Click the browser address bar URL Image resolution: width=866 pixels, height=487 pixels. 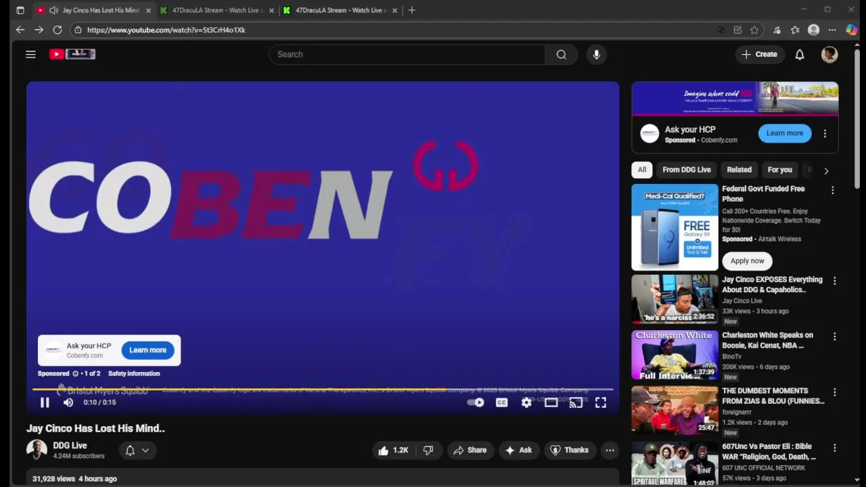(x=166, y=30)
